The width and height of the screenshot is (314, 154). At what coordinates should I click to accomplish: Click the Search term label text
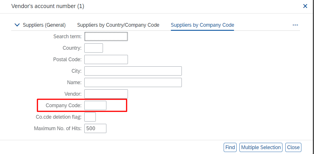(67, 36)
